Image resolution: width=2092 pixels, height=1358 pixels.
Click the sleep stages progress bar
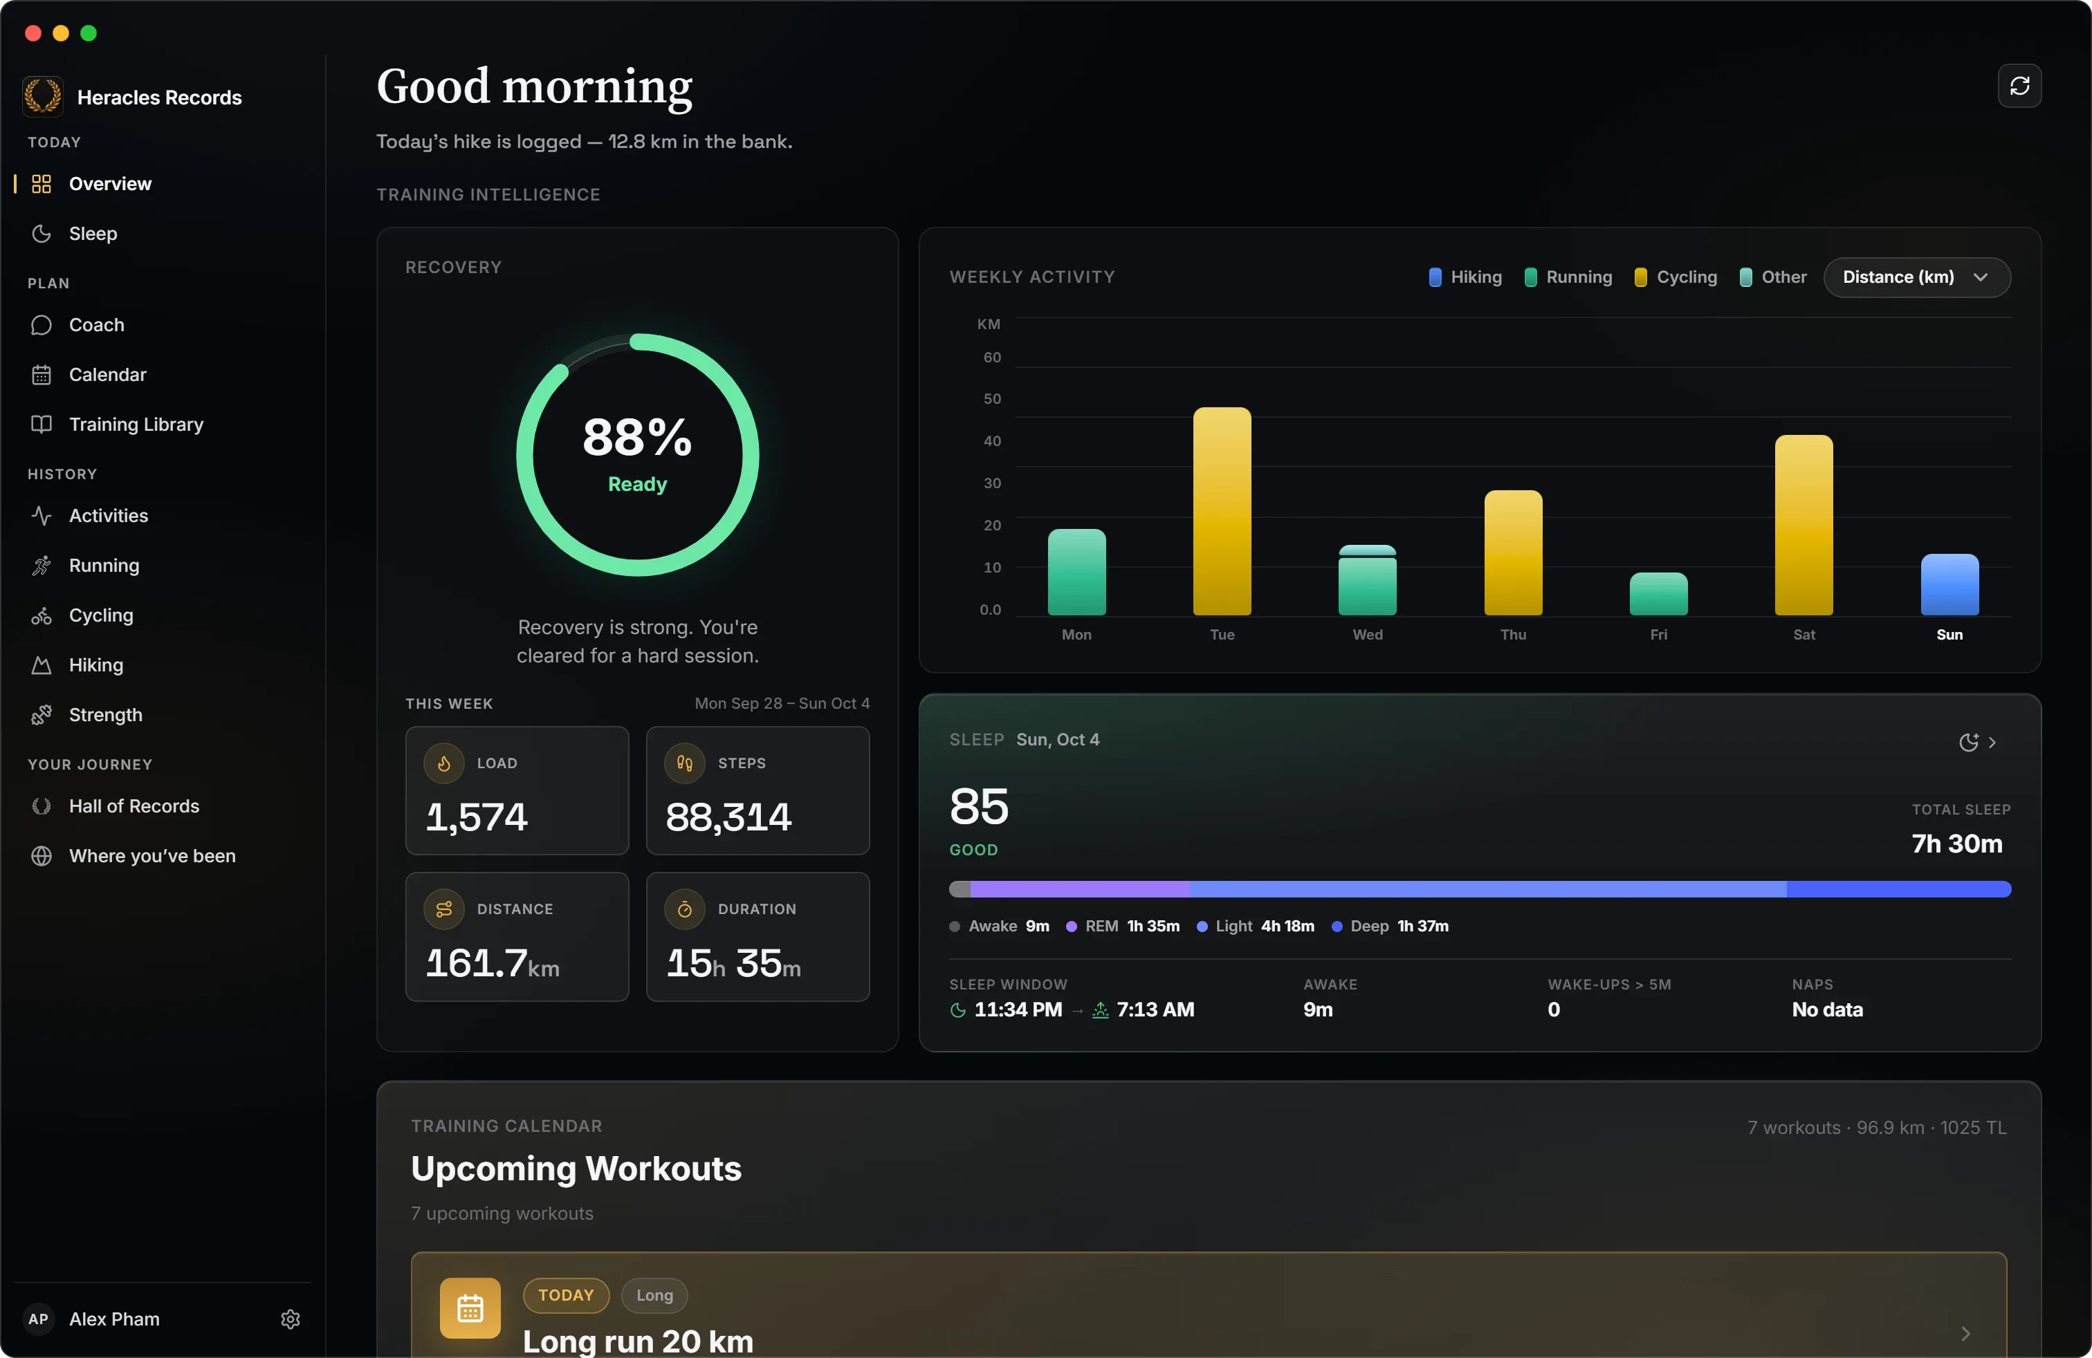(x=1479, y=889)
